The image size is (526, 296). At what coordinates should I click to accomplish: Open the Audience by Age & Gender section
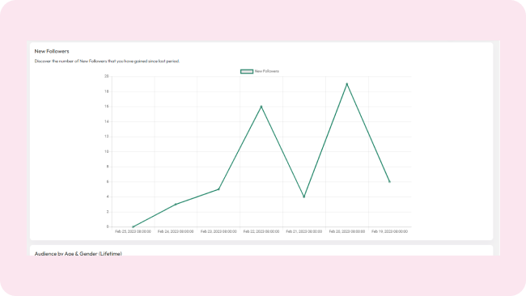click(78, 253)
